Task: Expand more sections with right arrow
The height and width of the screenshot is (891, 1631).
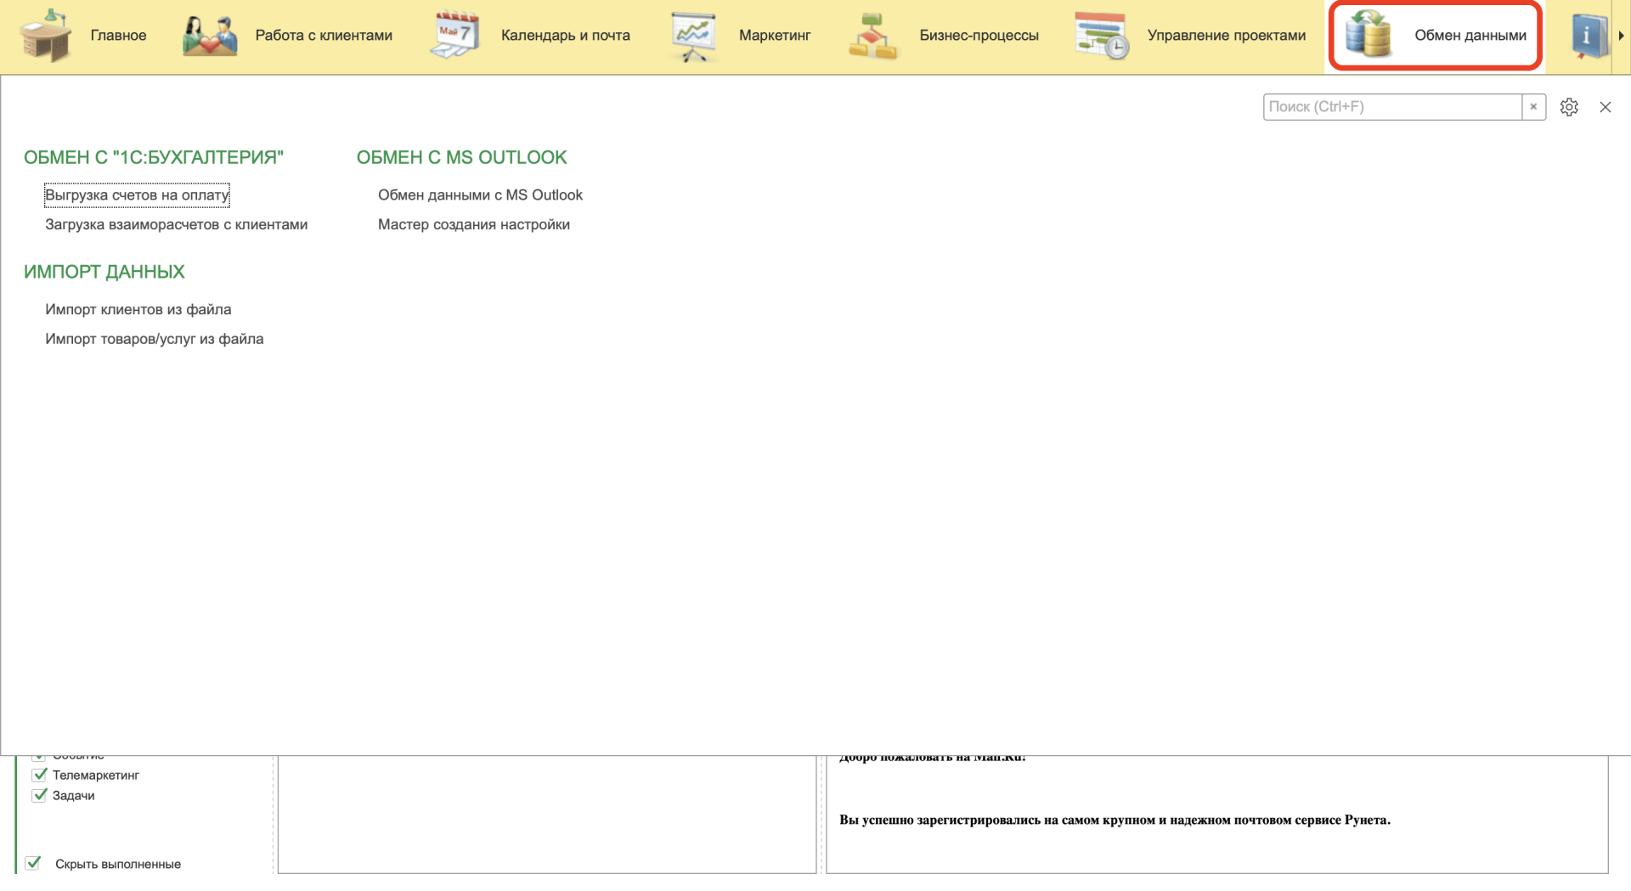Action: (1621, 36)
